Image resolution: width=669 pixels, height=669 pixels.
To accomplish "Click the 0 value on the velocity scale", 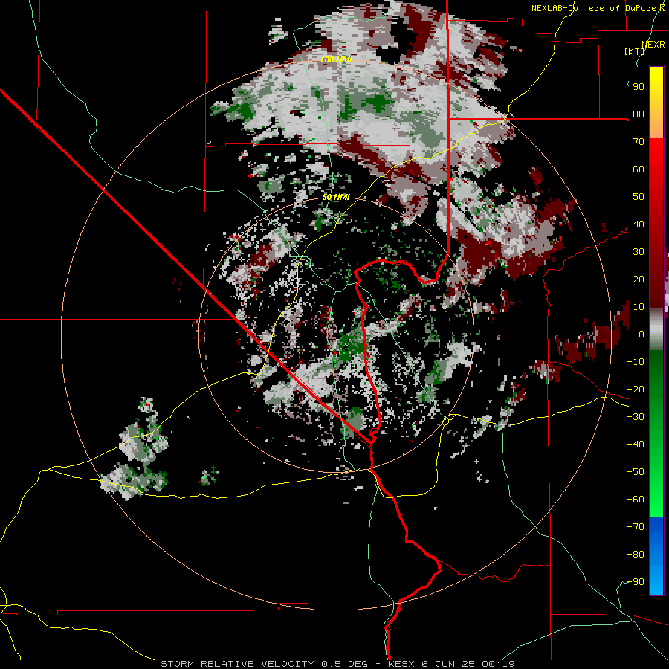I will (x=641, y=334).
